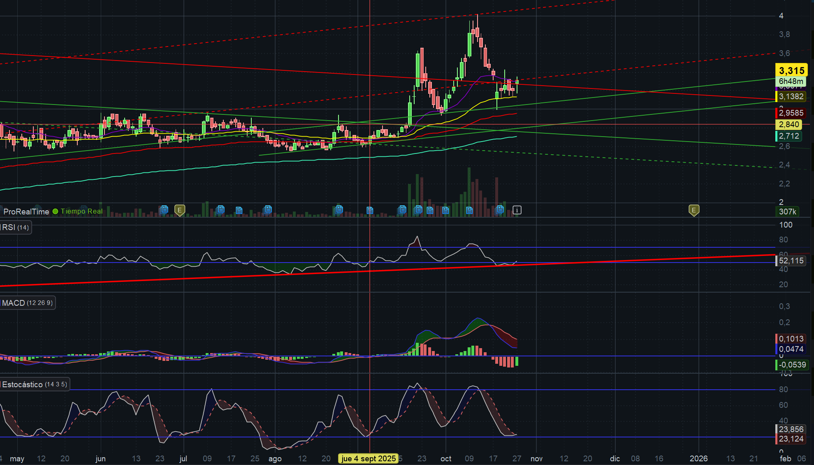The image size is (814, 465).
Task: Click the yellow 3,315 current price label
Action: 791,70
